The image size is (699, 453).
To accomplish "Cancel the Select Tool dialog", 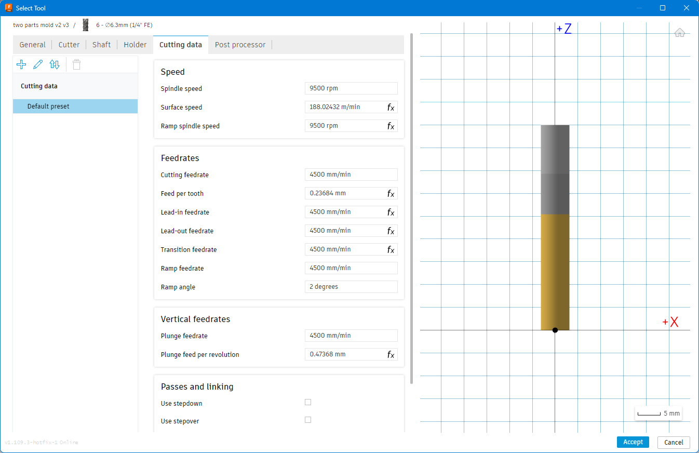I will tap(674, 442).
